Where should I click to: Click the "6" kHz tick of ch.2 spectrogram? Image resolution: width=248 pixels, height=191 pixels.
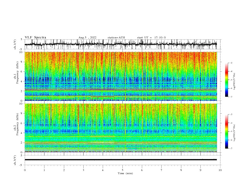[x=22, y=123]
